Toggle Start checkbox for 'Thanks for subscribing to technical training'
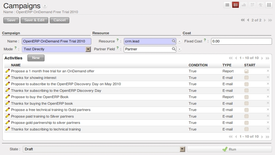Viewport: 275px width, 155px height. coord(247,129)
